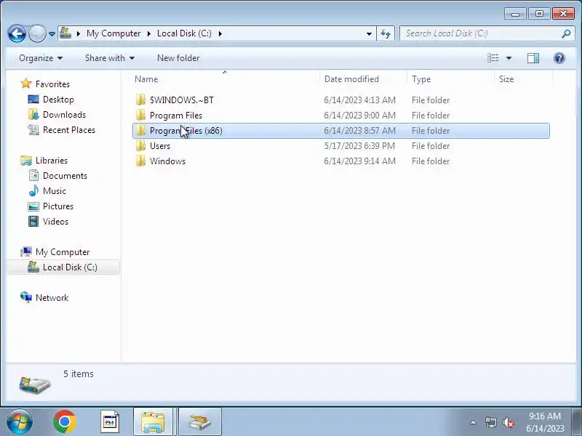The image size is (582, 436).
Task: Click date 5/17/2023 6:39 PM cell
Action: 359,146
